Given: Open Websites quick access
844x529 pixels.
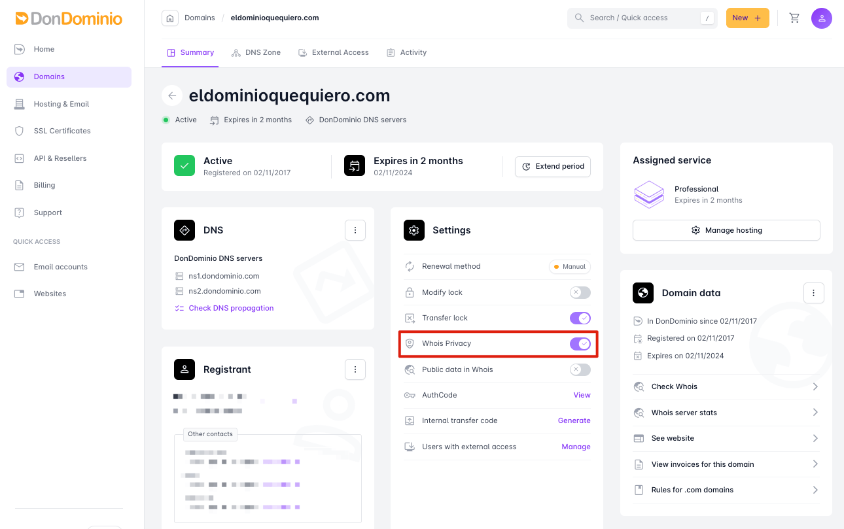Looking at the screenshot, I should point(69,294).
